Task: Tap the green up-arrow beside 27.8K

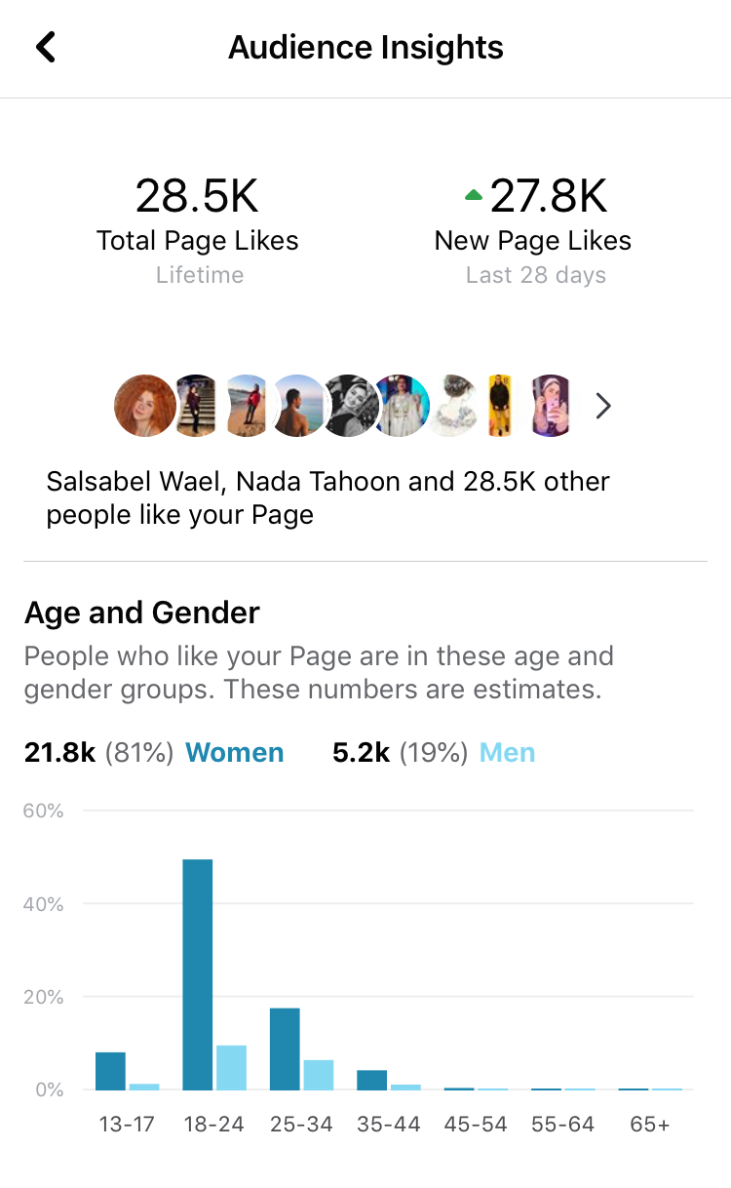Action: pyautogui.click(x=474, y=196)
